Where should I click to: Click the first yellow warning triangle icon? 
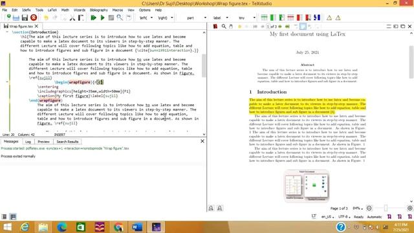tap(329, 18)
